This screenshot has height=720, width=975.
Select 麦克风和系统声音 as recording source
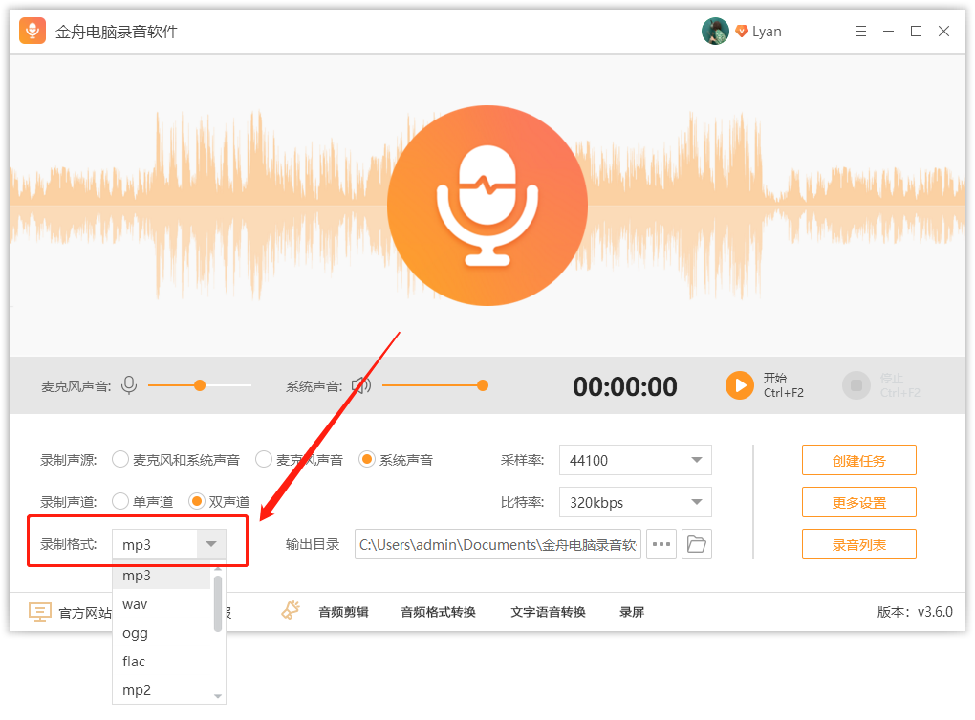[120, 459]
